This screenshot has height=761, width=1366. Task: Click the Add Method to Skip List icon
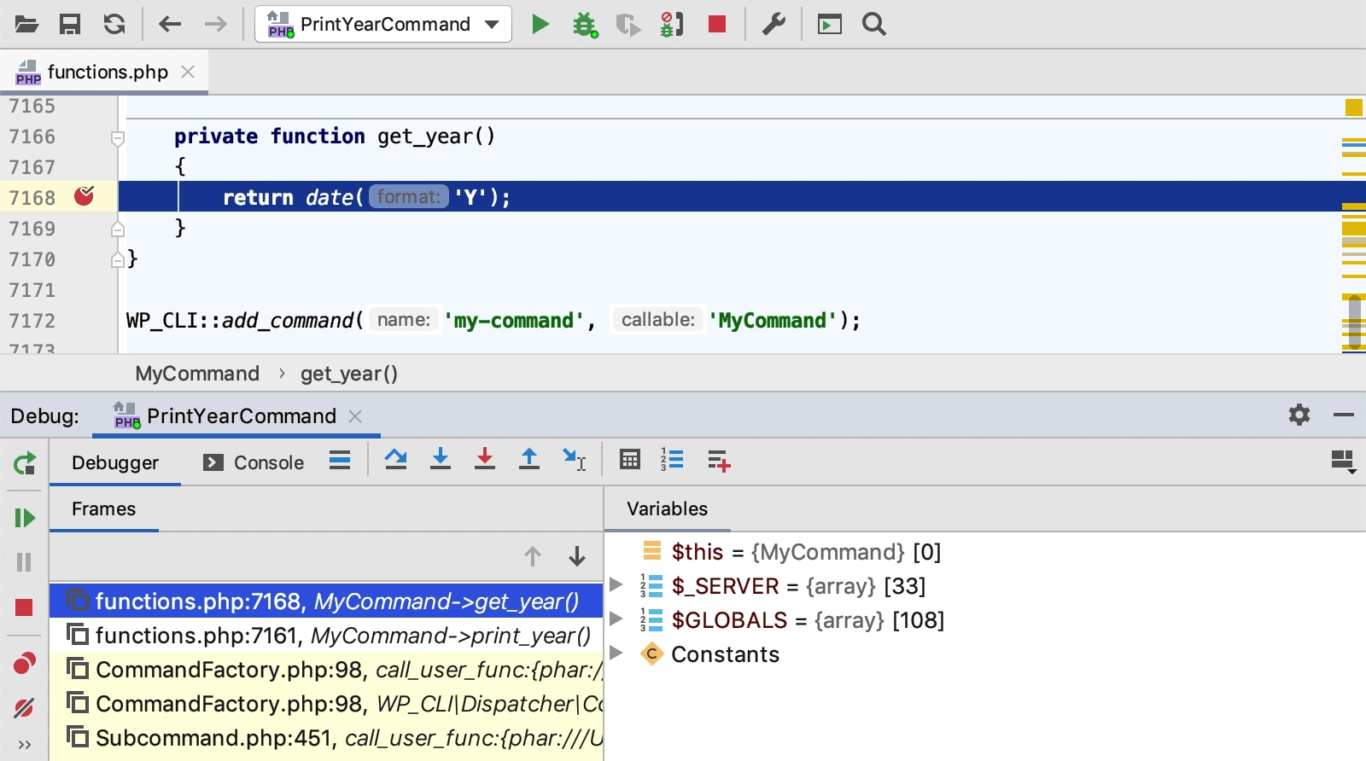click(x=719, y=461)
